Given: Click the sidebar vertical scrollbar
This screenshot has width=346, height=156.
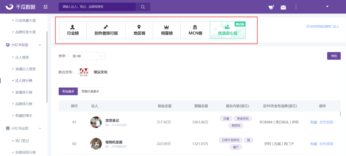Looking at the screenshot, I should tap(47, 67).
